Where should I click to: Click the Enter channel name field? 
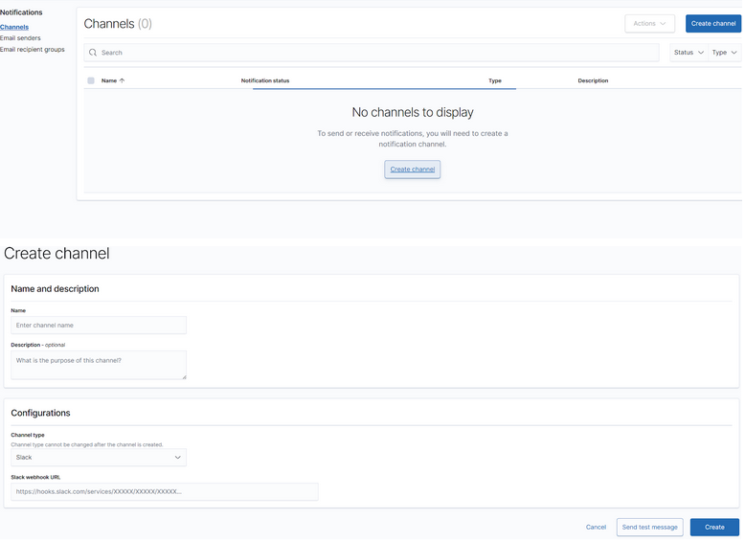[99, 326]
